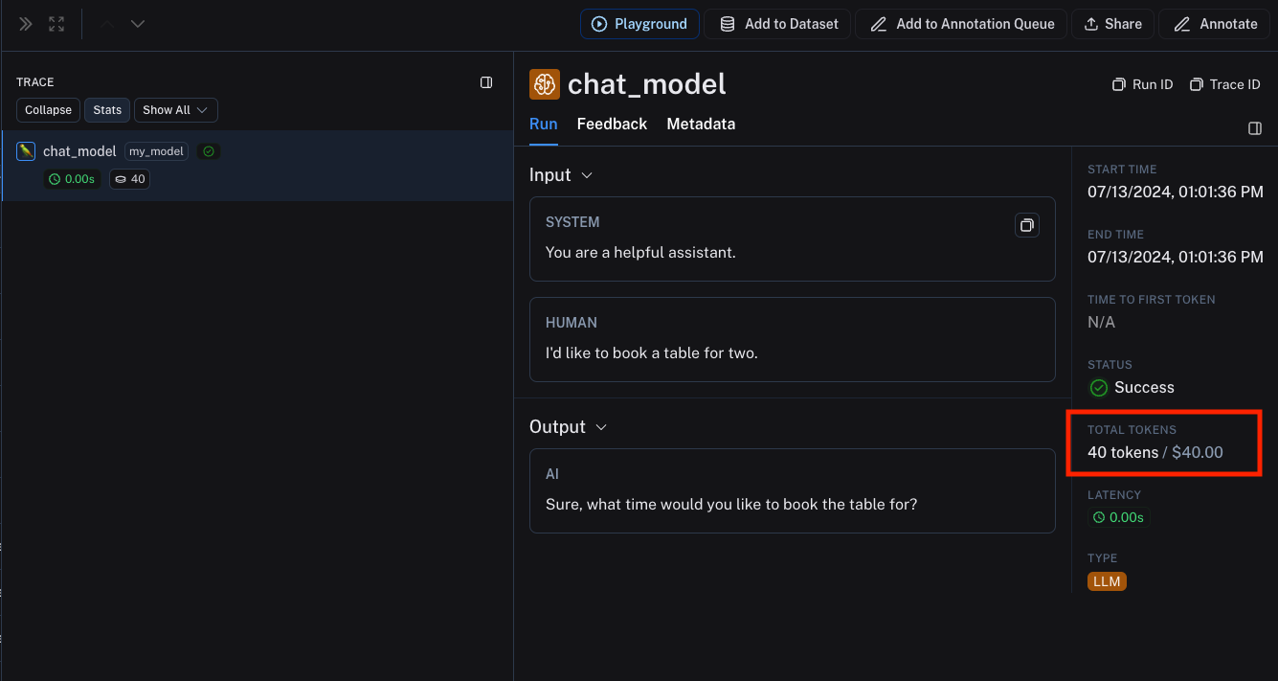
Task: Go to previous run with up arrow
Action: [106, 24]
